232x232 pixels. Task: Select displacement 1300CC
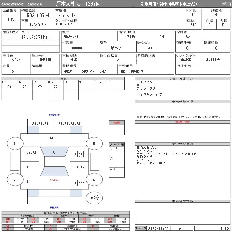coord(76,48)
